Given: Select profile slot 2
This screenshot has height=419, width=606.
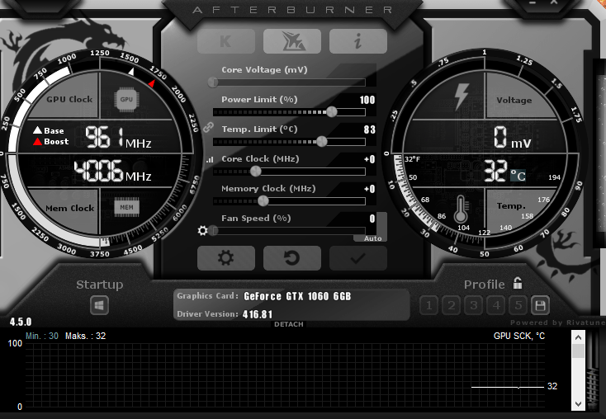Looking at the screenshot, I should click(x=451, y=305).
